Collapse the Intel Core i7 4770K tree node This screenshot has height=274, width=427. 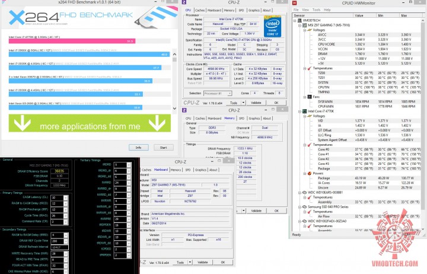tap(299, 111)
